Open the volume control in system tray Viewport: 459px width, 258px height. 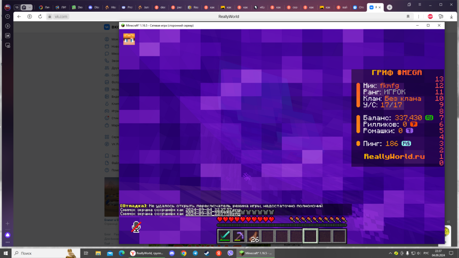pyautogui.click(x=419, y=253)
